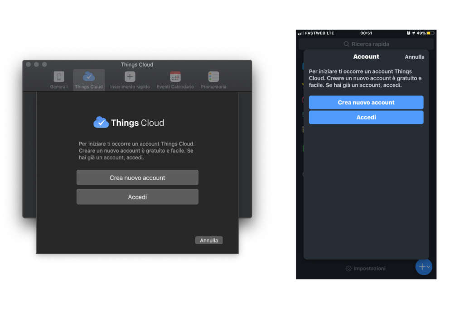
Task: Click the red close button of the Things Cloud window
Action: click(x=29, y=64)
